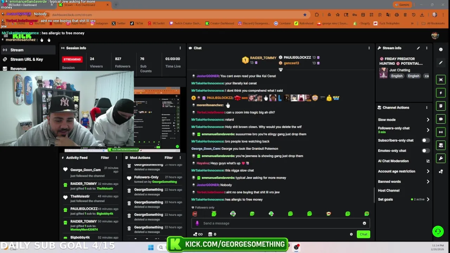Click the capture frame icon in right sidebar
Image resolution: width=450 pixels, height=253 pixels.
pos(441,80)
